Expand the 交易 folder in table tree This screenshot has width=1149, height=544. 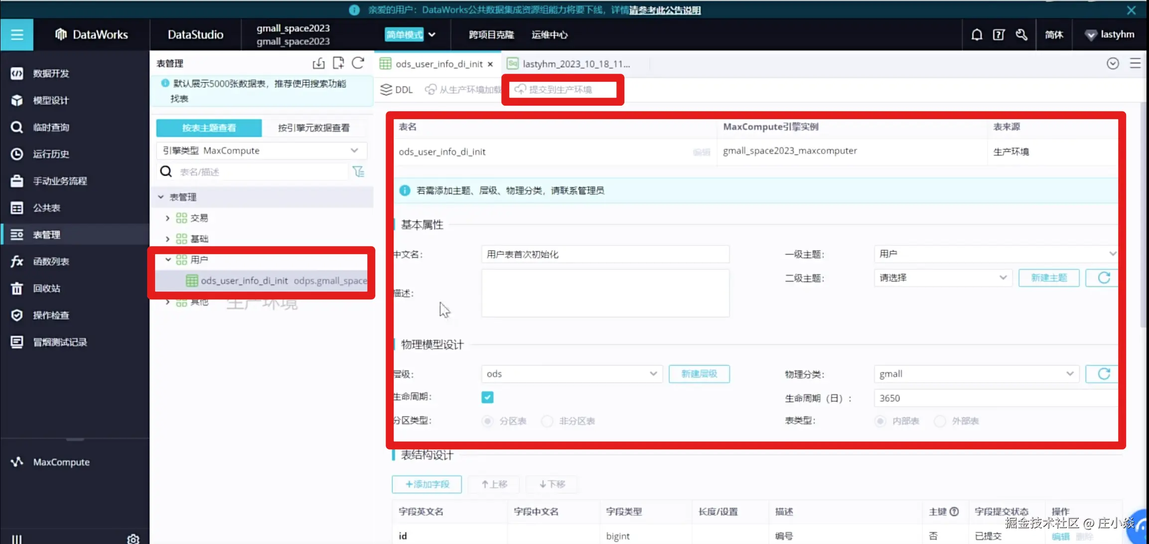[168, 218]
